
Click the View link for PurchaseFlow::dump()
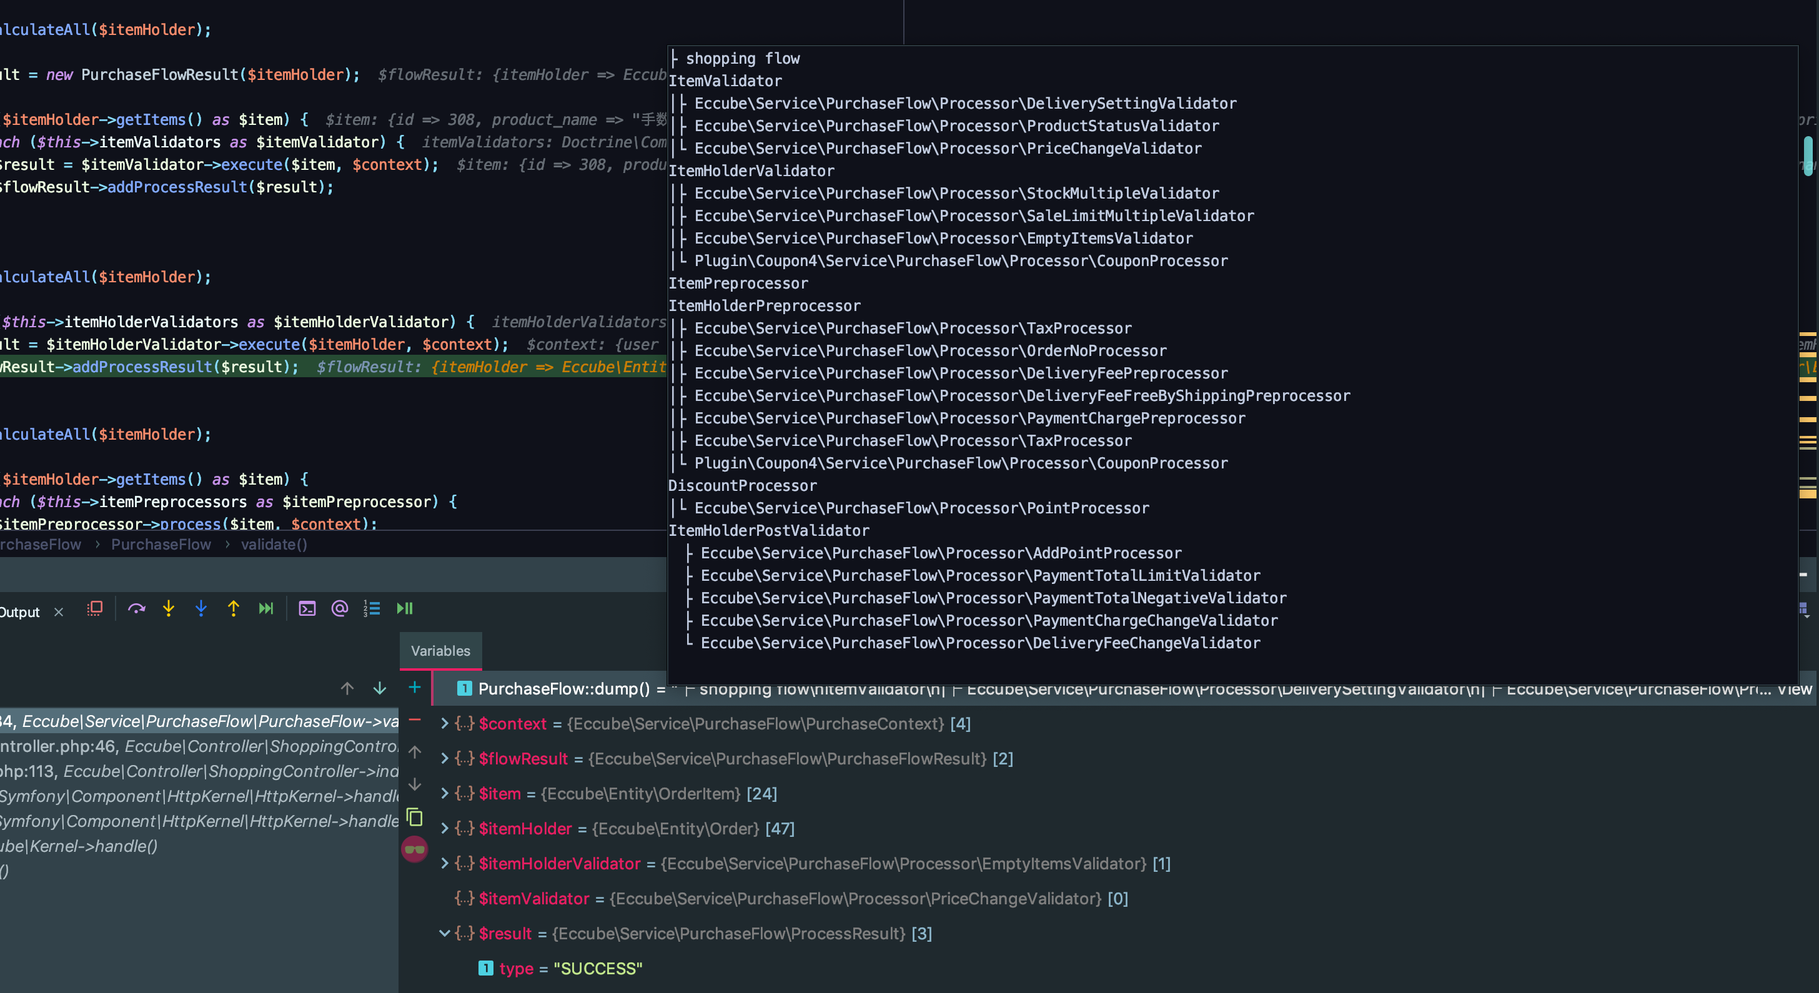(x=1794, y=689)
